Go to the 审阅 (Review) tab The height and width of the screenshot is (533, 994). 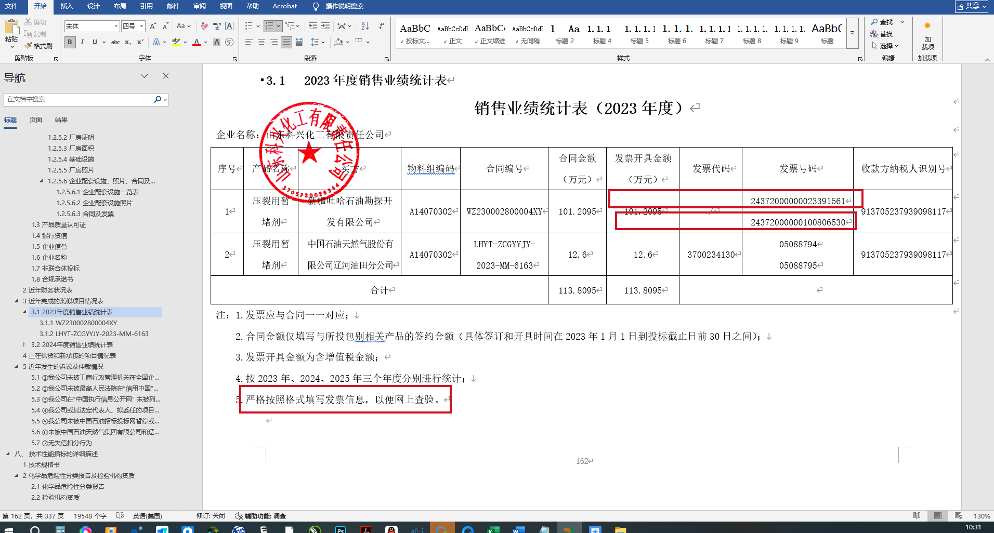(199, 6)
